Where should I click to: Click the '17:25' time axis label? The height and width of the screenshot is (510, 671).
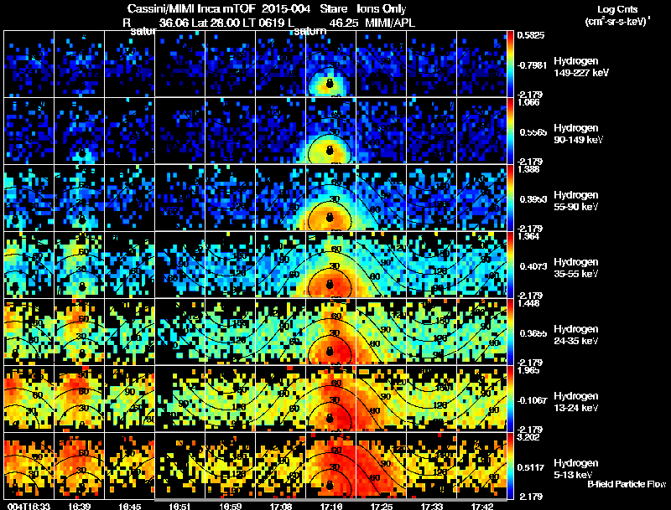click(x=382, y=506)
